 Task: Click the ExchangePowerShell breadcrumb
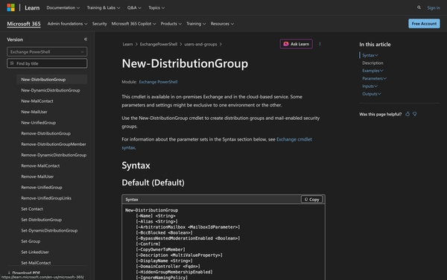tap(159, 44)
